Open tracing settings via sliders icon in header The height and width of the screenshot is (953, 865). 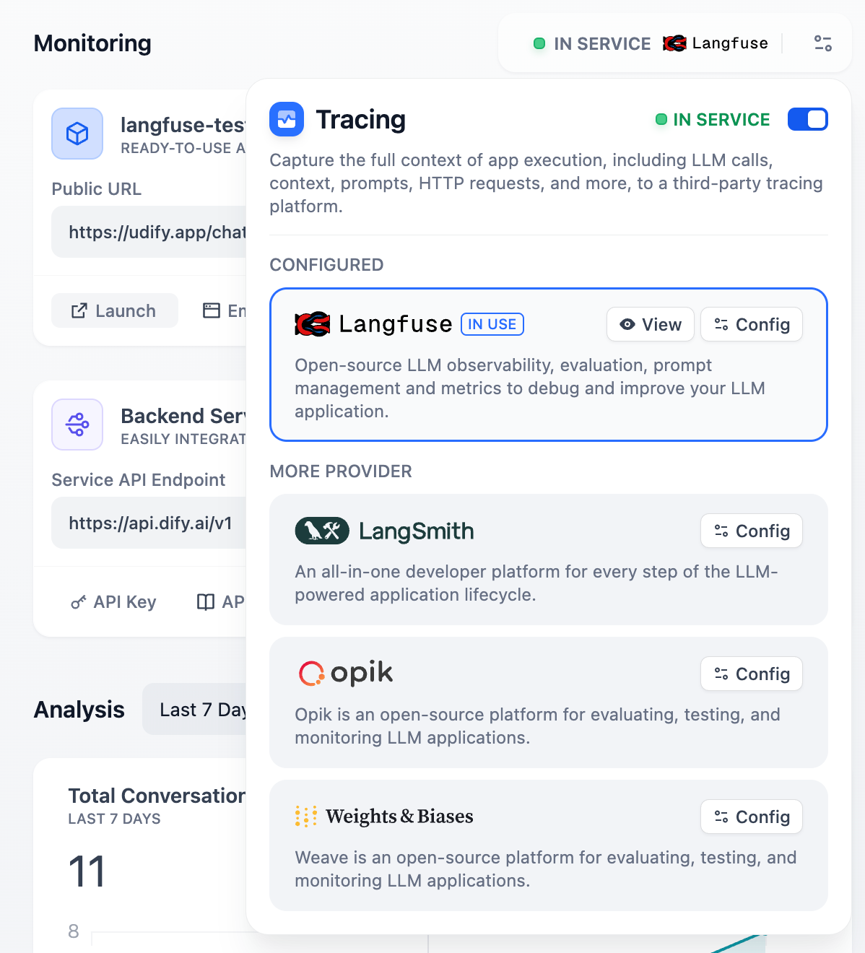pos(822,43)
